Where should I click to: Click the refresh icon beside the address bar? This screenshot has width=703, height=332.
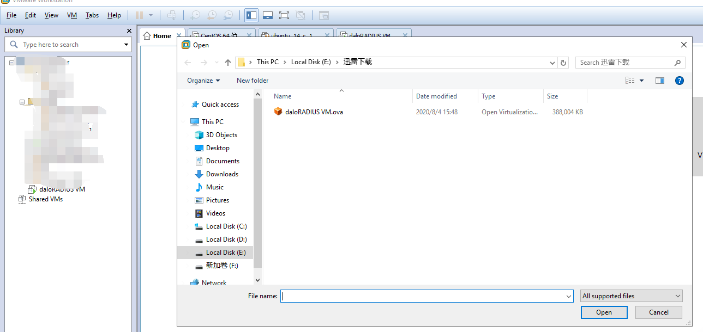[564, 63]
